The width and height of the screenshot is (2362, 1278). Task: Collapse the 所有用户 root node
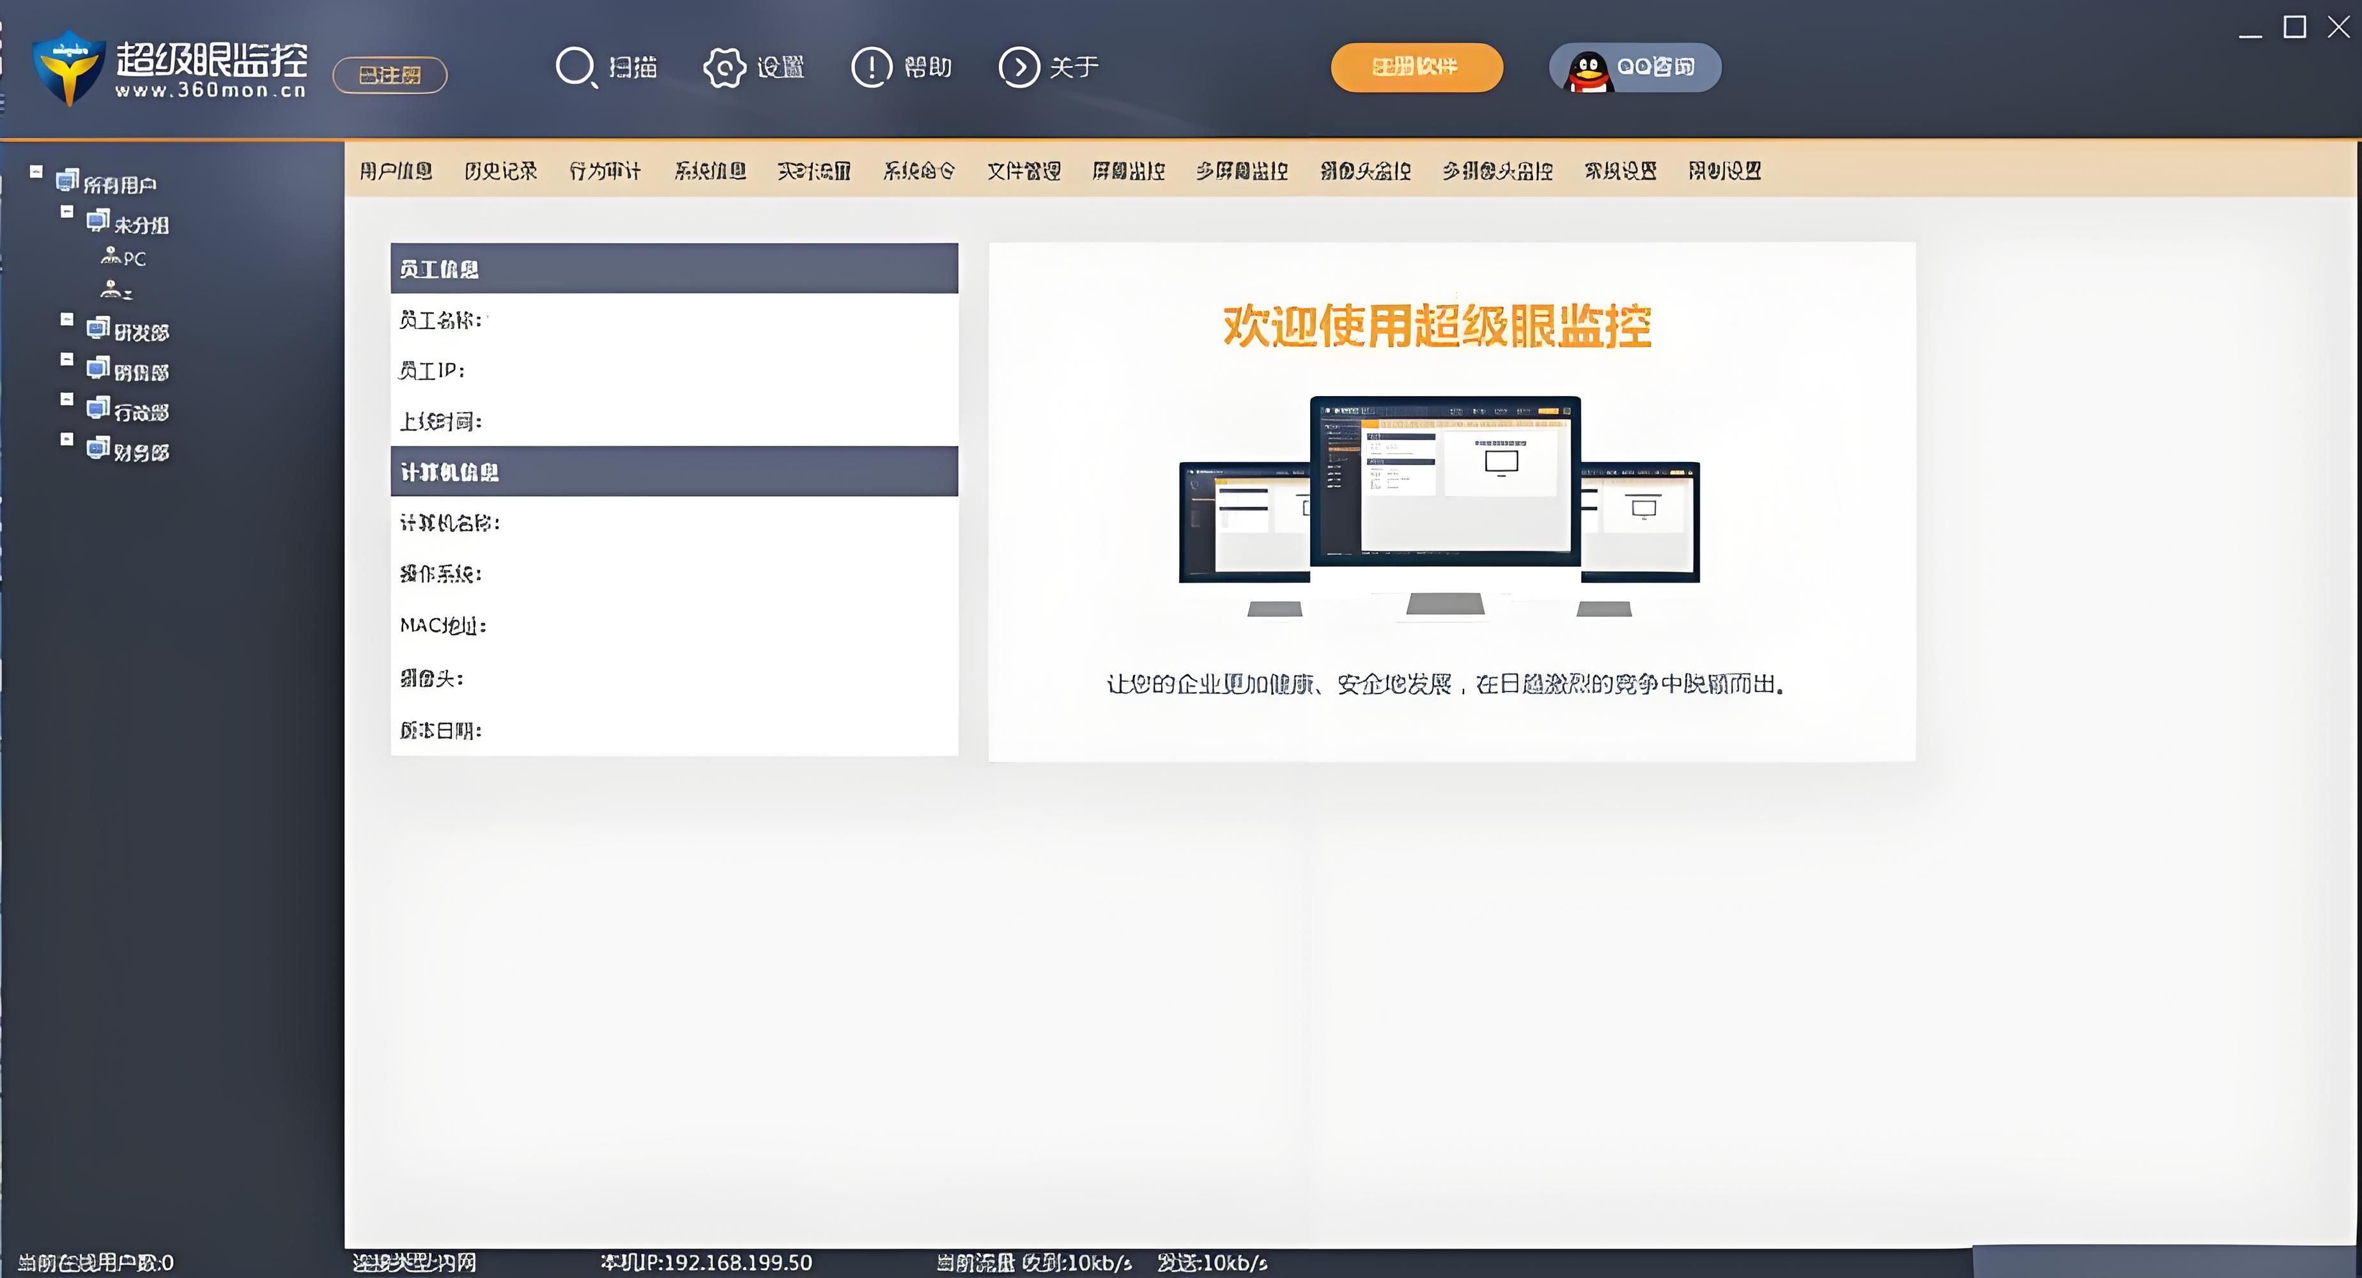coord(36,171)
